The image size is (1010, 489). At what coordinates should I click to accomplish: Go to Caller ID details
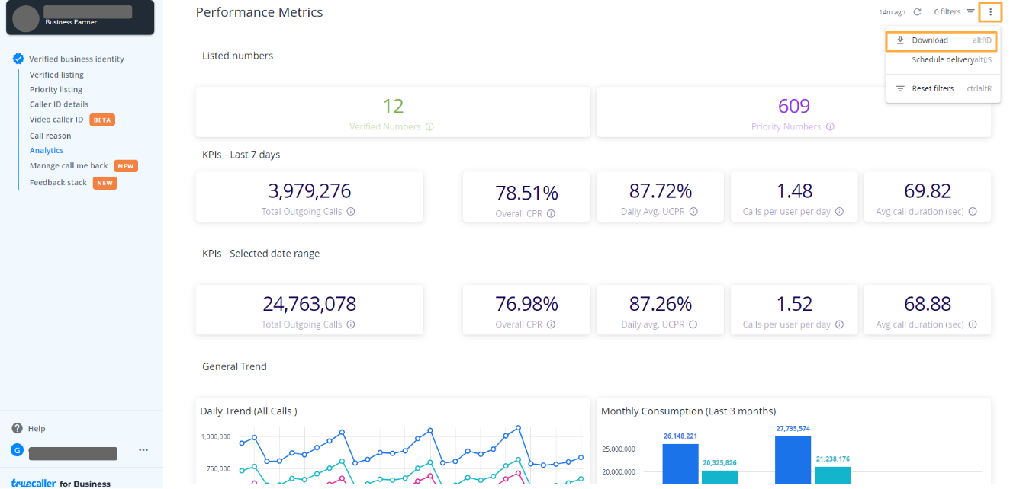[59, 104]
